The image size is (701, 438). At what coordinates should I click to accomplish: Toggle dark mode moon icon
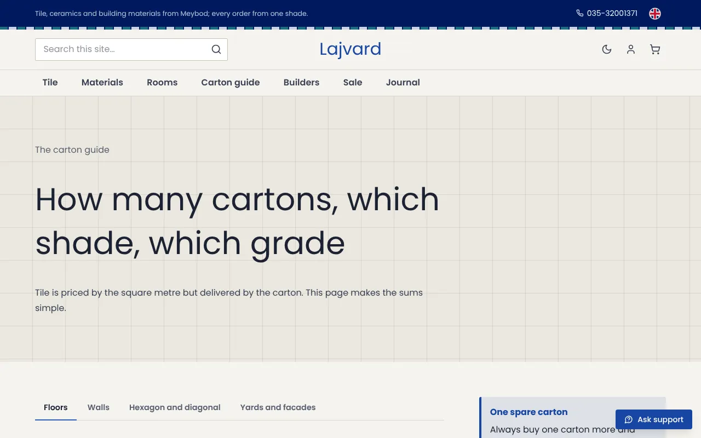pyautogui.click(x=607, y=49)
